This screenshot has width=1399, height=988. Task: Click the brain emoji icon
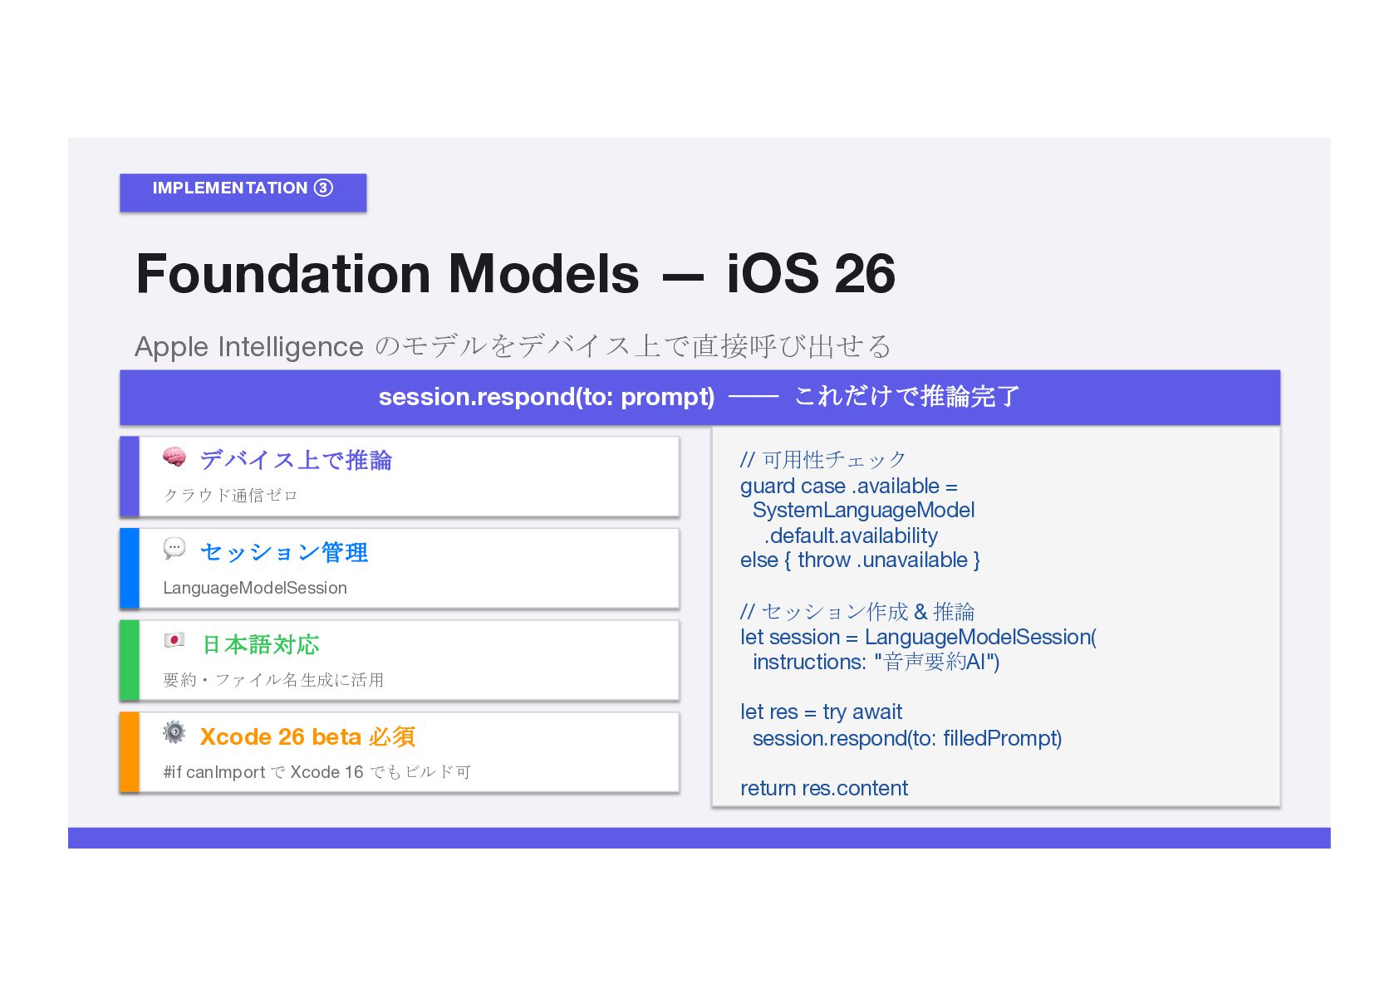(174, 457)
